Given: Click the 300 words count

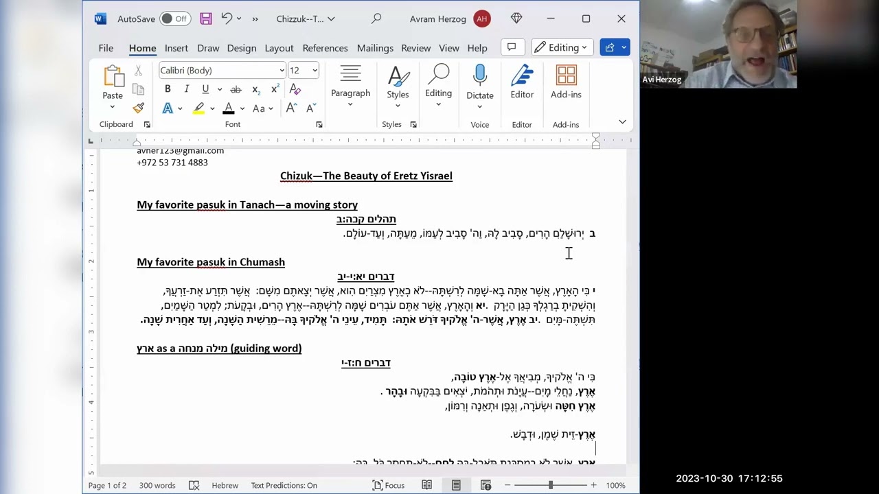Looking at the screenshot, I should [x=157, y=485].
